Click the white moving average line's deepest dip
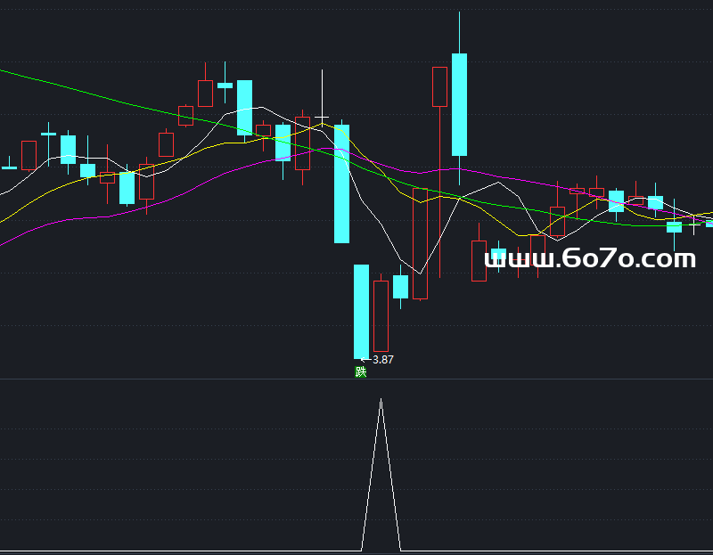This screenshot has height=555, width=713. pyautogui.click(x=419, y=273)
